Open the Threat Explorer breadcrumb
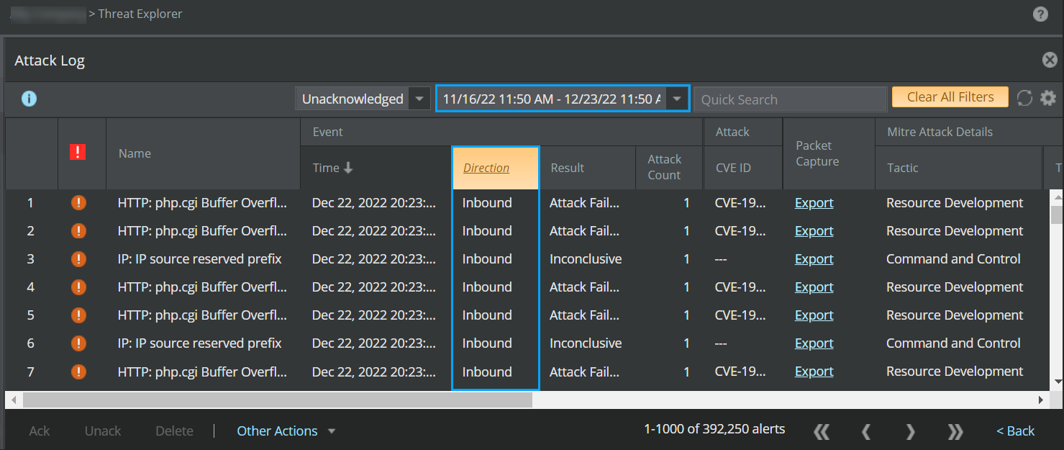 pyautogui.click(x=140, y=14)
